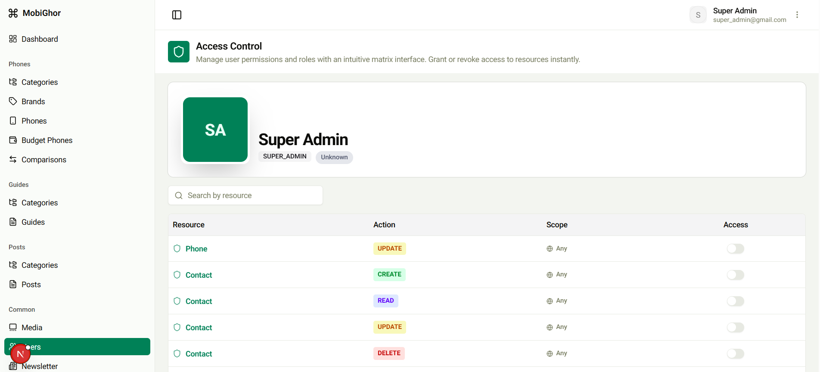
Task: Go to Budget Phones in sidebar
Action: (47, 140)
